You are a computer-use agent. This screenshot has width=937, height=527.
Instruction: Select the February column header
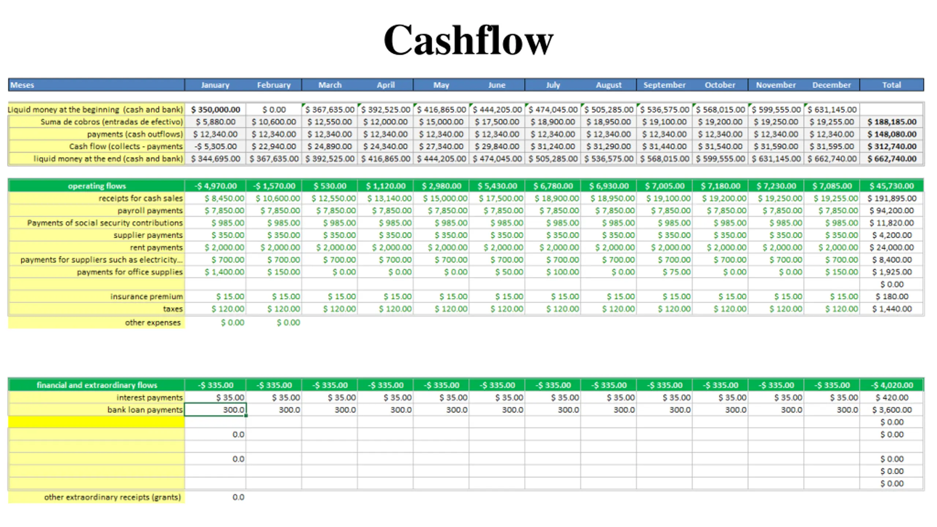click(x=274, y=85)
